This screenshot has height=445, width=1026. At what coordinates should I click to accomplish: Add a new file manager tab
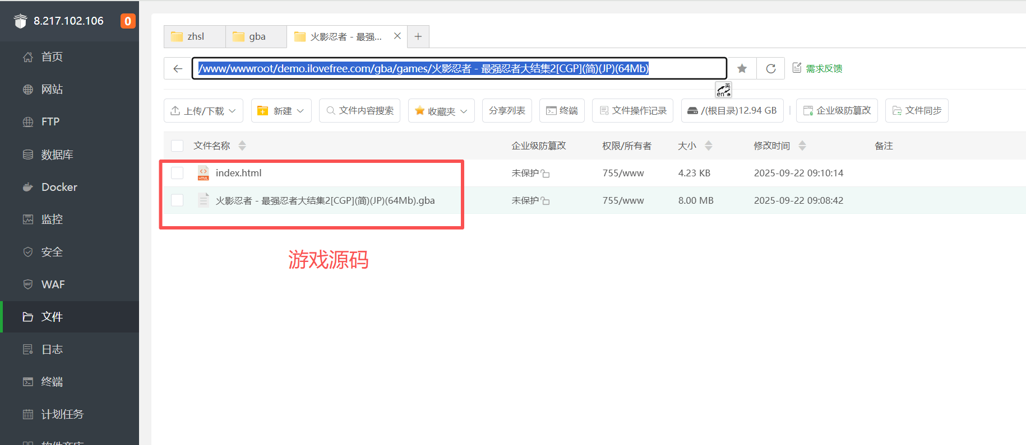tap(418, 36)
